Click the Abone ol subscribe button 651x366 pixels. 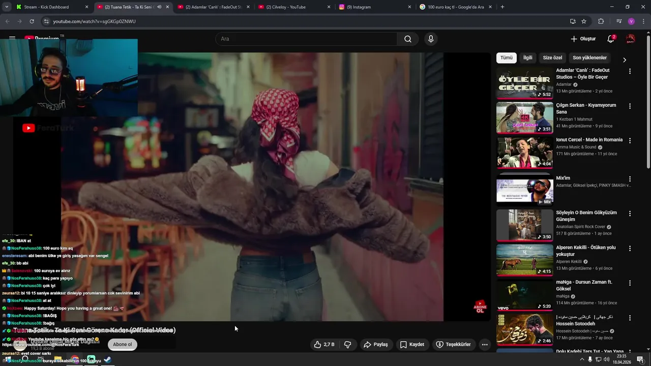[122, 344]
